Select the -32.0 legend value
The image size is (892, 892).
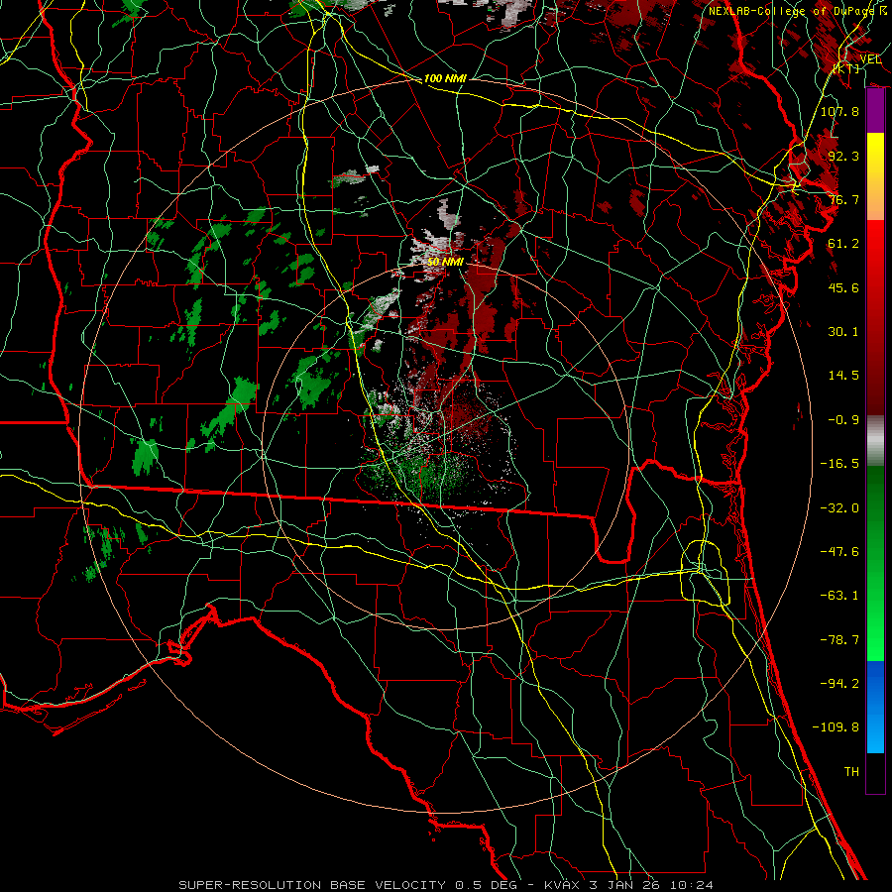(839, 508)
